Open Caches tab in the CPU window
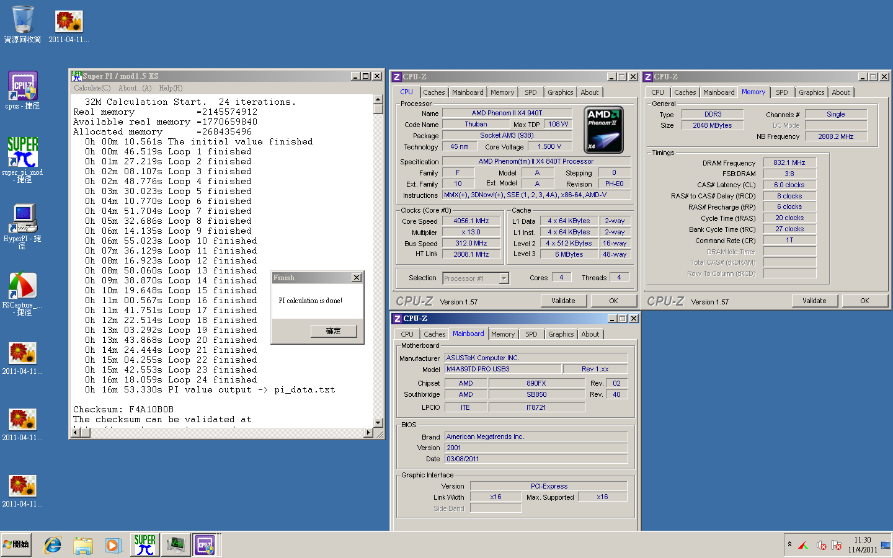Image resolution: width=893 pixels, height=558 pixels. tap(434, 92)
